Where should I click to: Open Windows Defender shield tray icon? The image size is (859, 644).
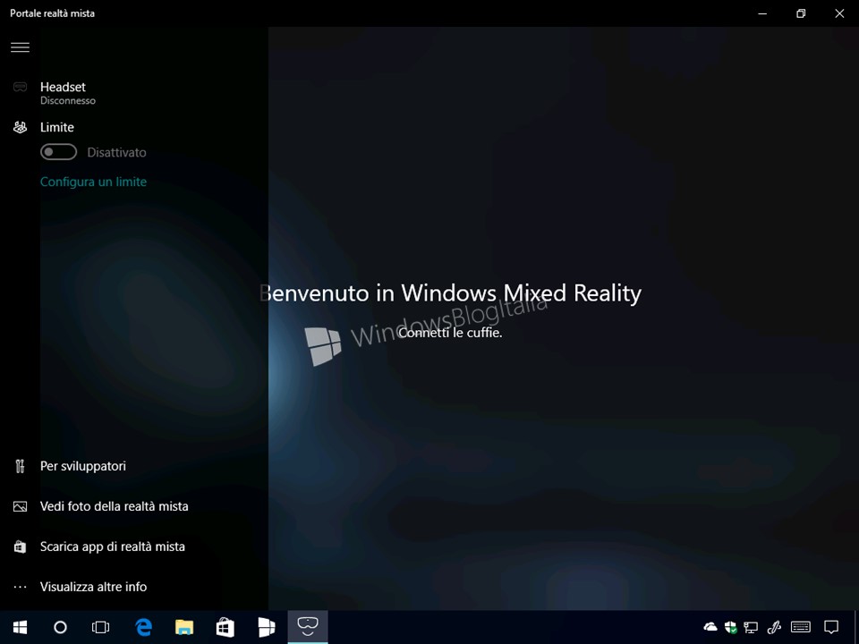[x=730, y=627]
